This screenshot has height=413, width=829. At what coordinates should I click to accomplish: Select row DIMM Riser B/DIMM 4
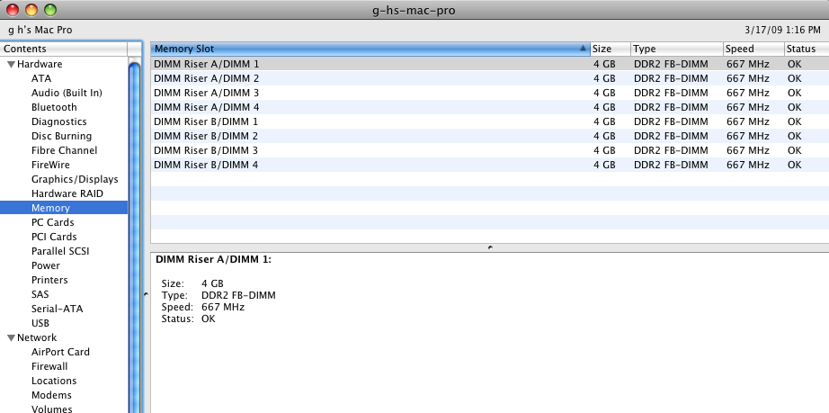tap(489, 165)
